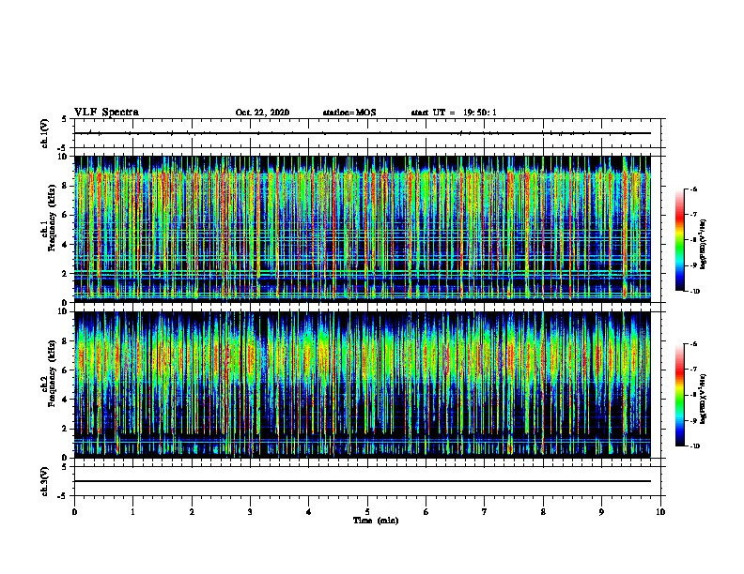Click time axis tick label '8'

click(543, 512)
